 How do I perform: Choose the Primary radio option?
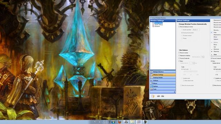[x=182, y=38]
